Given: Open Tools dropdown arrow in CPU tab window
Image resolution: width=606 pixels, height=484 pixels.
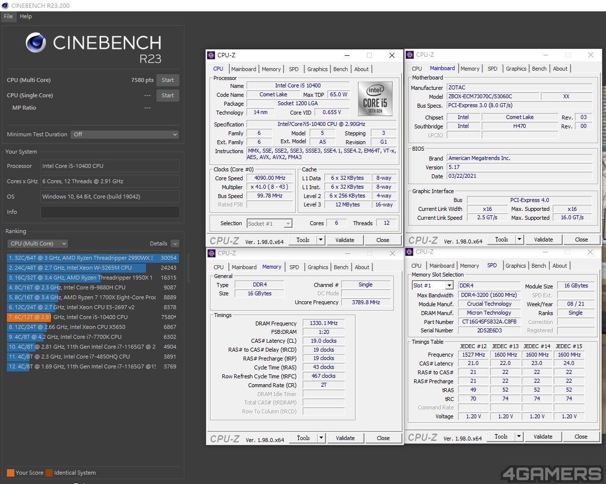Looking at the screenshot, I should click(321, 240).
